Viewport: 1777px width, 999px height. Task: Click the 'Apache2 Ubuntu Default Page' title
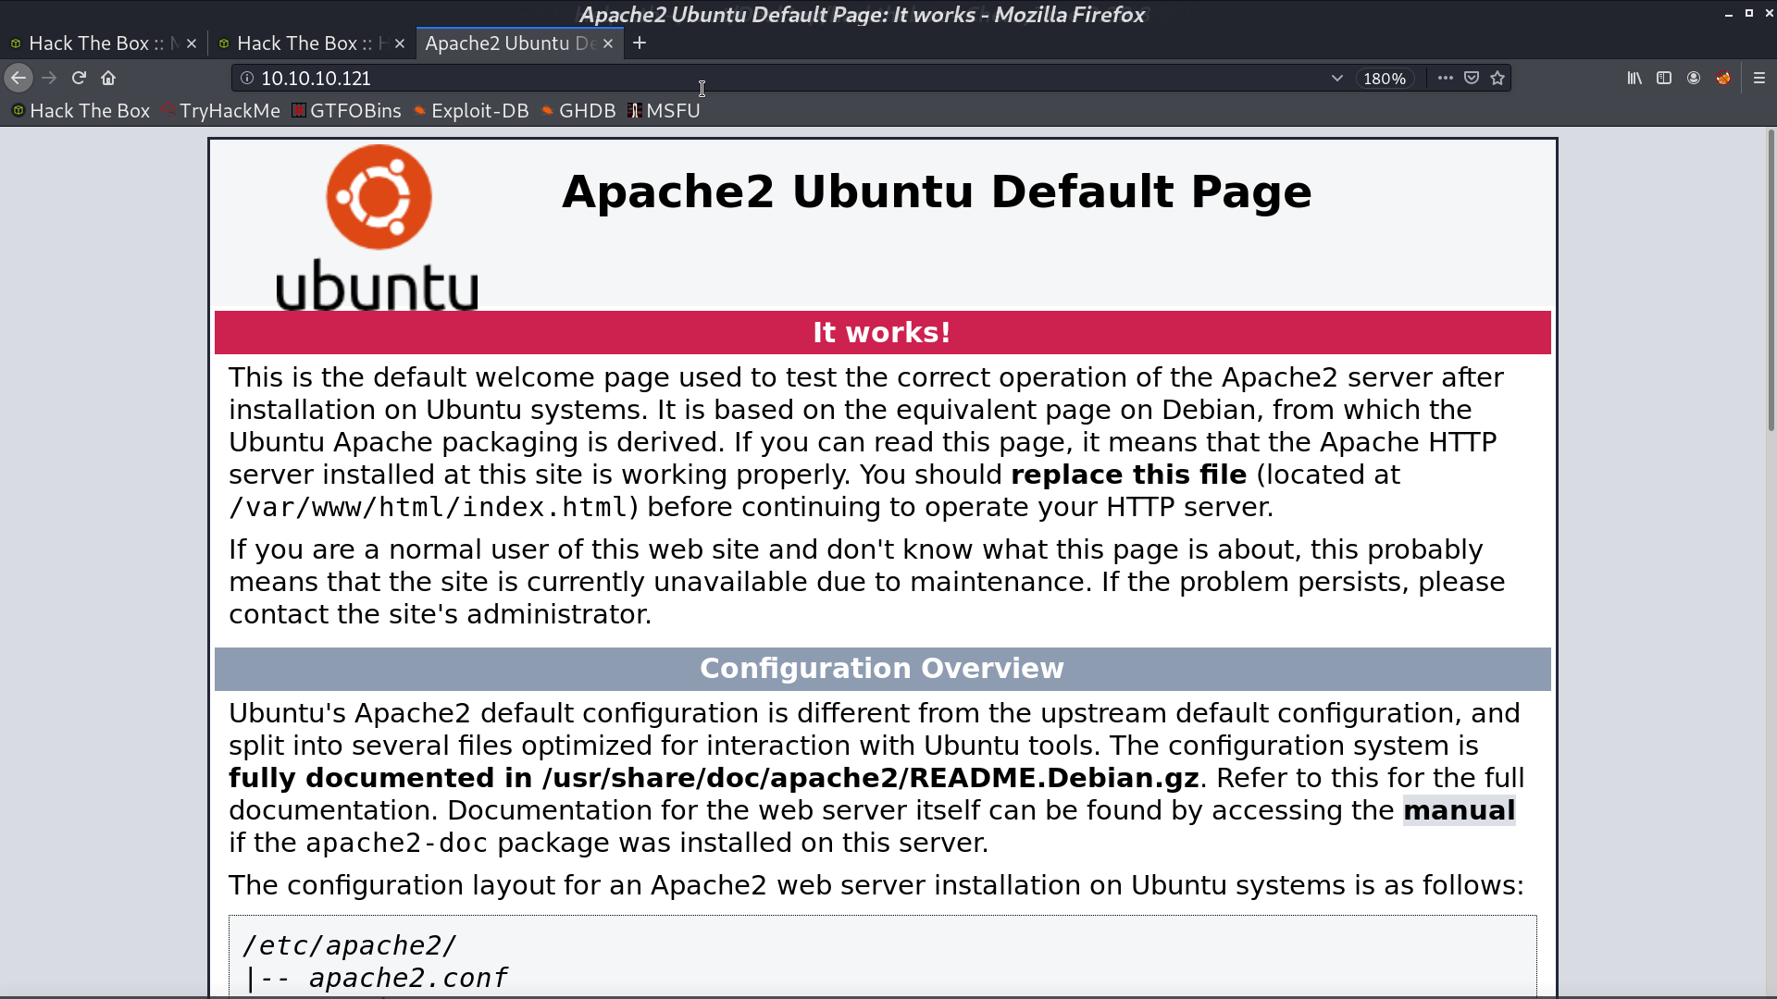pos(937,192)
